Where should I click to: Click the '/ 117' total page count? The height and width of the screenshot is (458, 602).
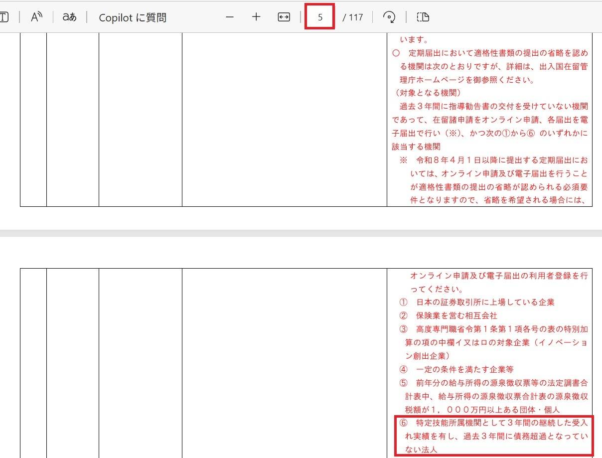click(x=352, y=17)
